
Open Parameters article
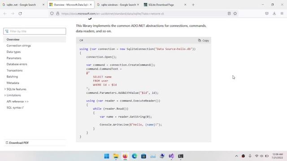tap(14, 58)
